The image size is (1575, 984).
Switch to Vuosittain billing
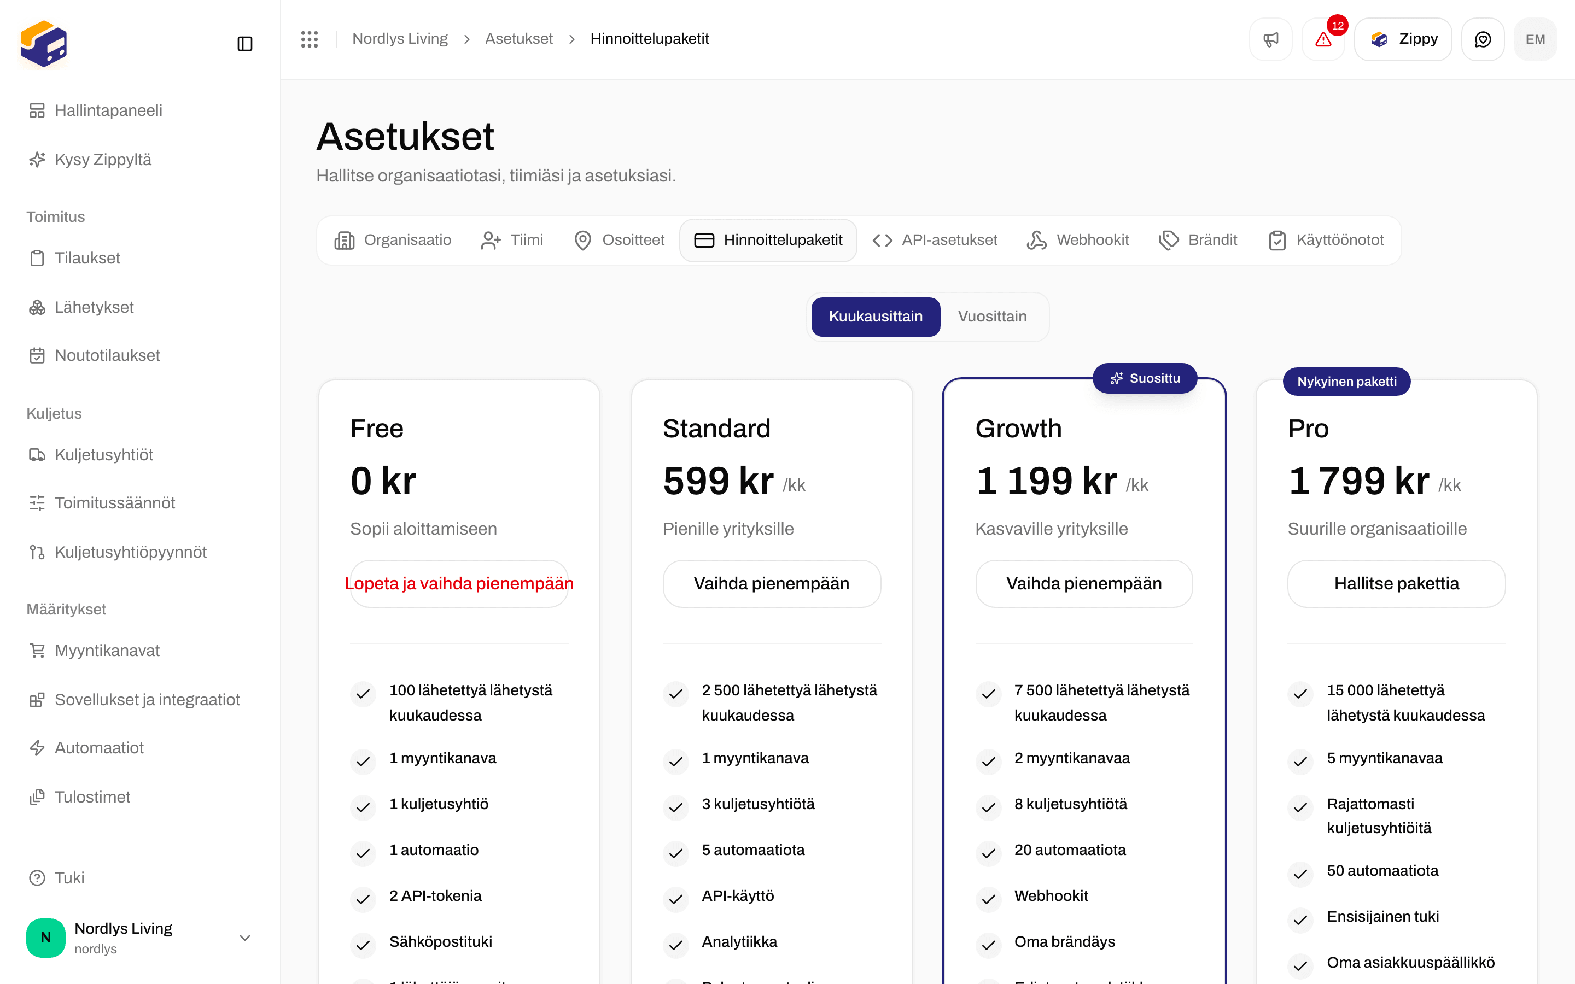(x=992, y=317)
